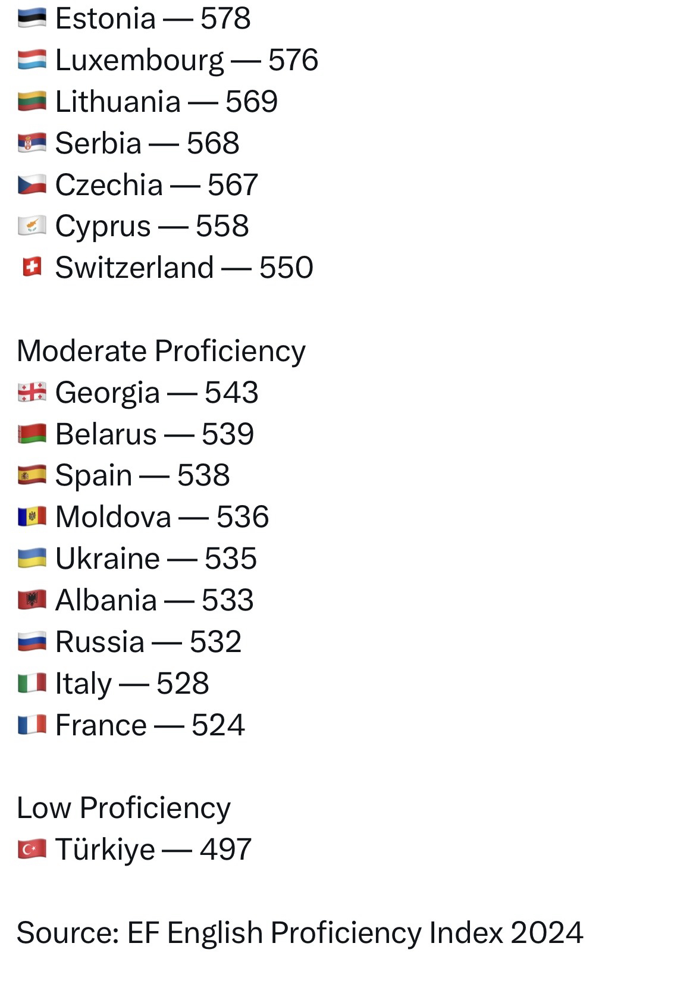696x987 pixels.
Task: Click the EF English Proficiency Index source line
Action: pyautogui.click(x=300, y=932)
